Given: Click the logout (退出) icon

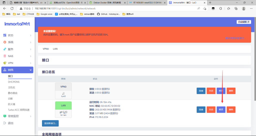Looking at the screenshot, I should (x=5, y=123).
